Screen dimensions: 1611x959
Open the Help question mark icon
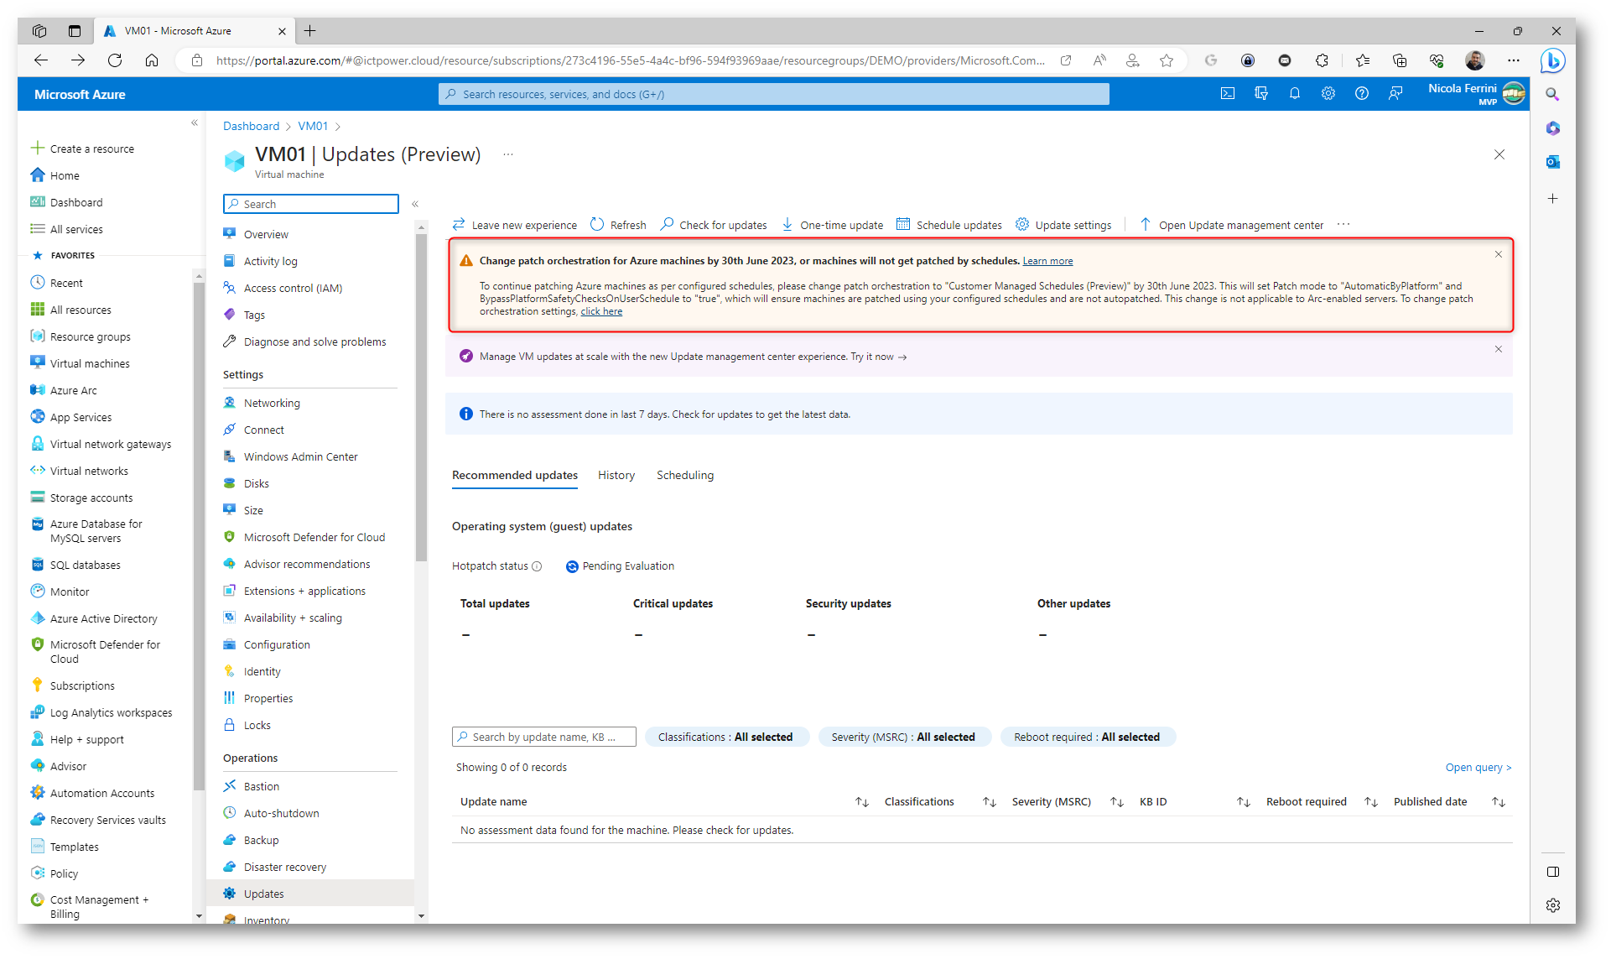pyautogui.click(x=1362, y=94)
